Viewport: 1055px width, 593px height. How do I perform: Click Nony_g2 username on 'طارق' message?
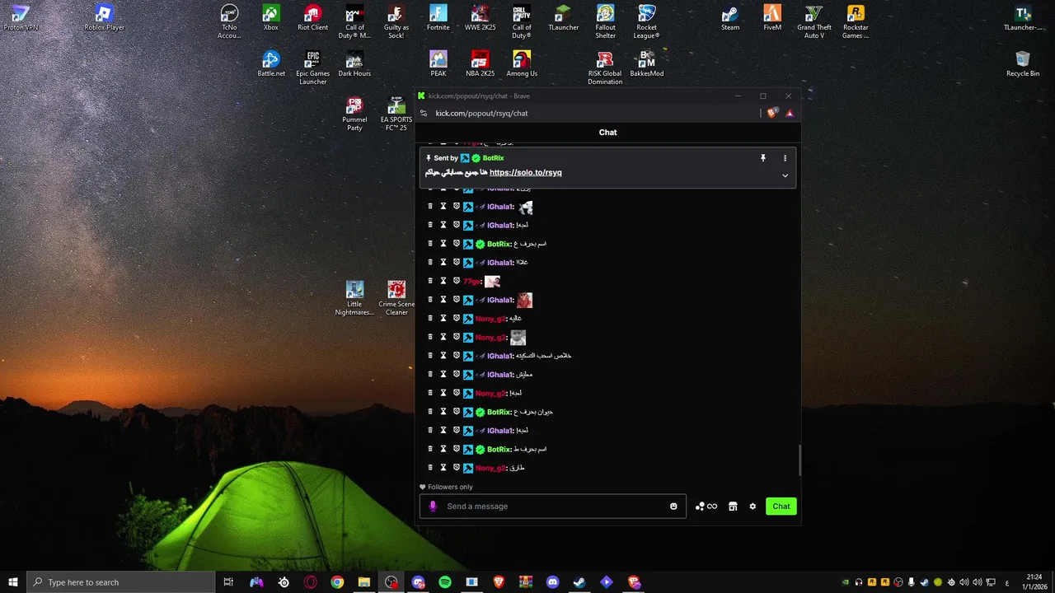490,468
